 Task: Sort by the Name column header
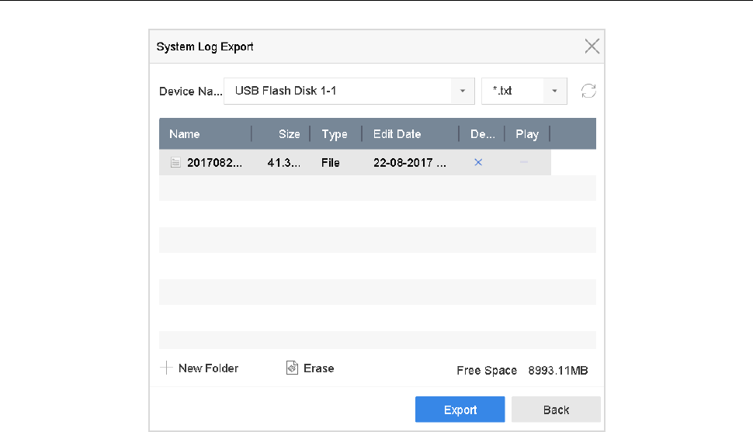pos(185,134)
